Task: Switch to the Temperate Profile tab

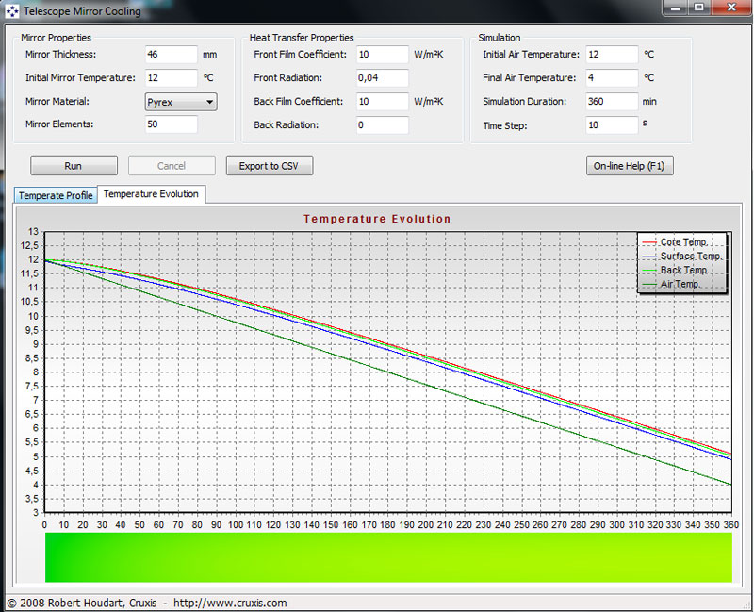Action: (56, 195)
